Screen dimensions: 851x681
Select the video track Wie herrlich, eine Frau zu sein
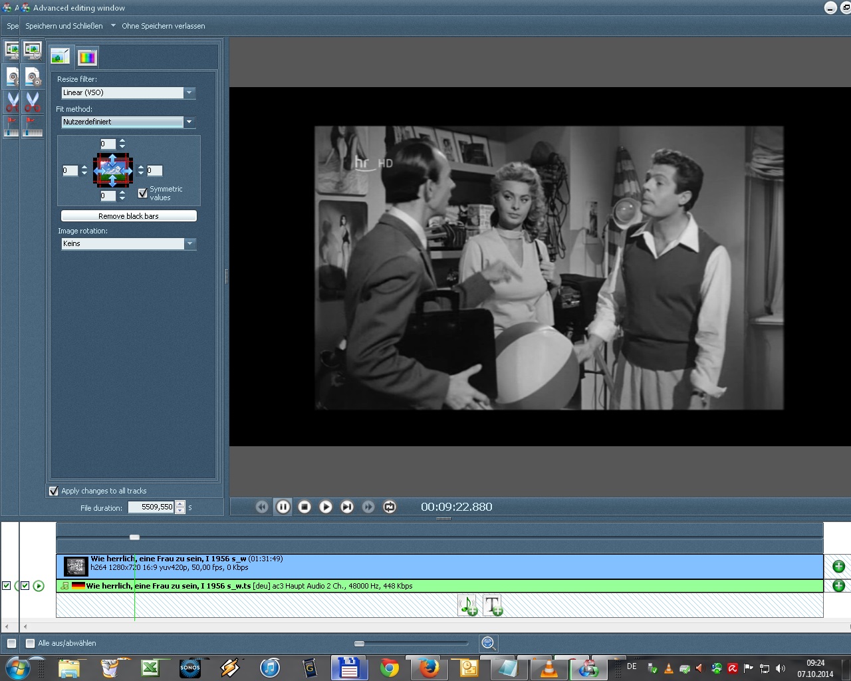pos(440,567)
